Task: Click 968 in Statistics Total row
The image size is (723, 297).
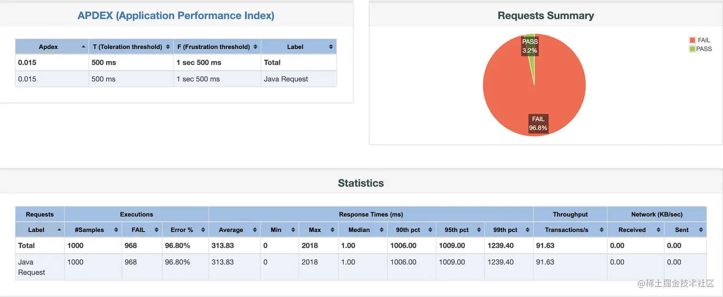Action: tap(131, 246)
